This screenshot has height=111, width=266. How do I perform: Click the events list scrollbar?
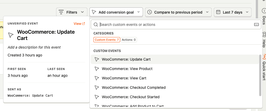click(260, 75)
